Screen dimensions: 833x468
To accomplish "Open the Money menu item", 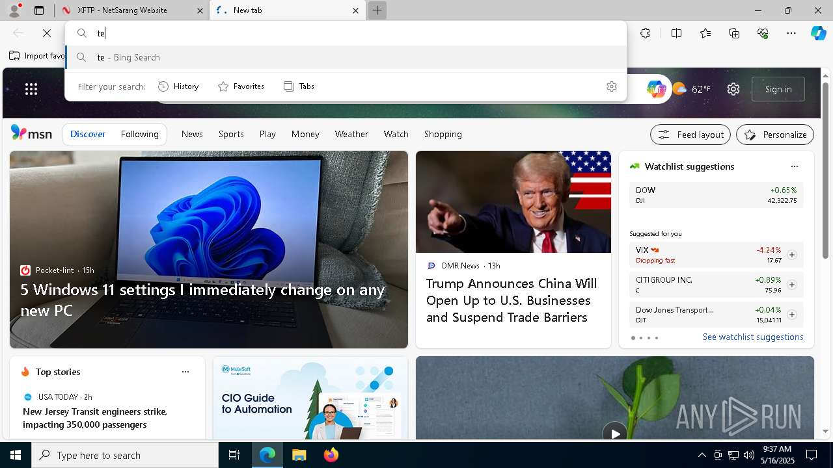I will 305,134.
